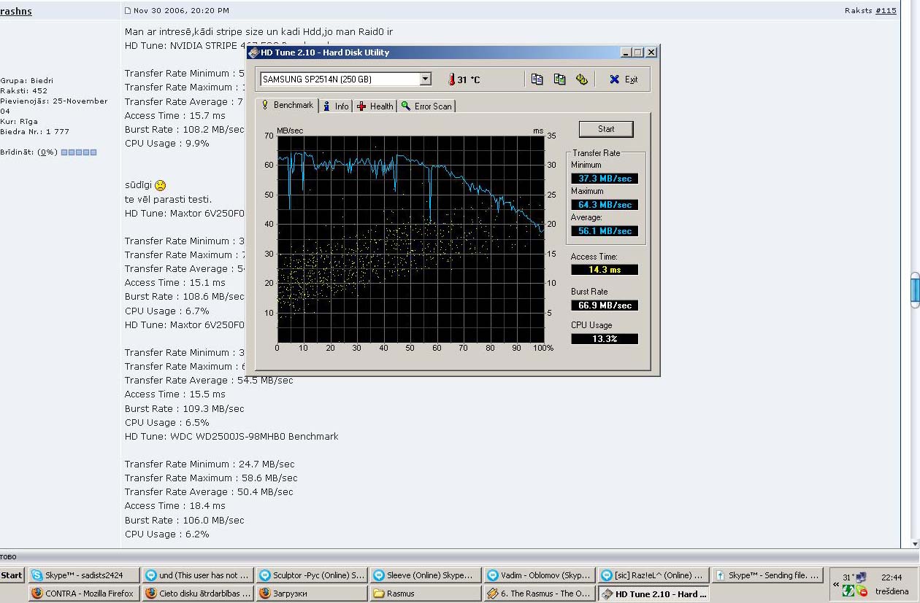Click the HD Tune title bar icon

point(253,52)
